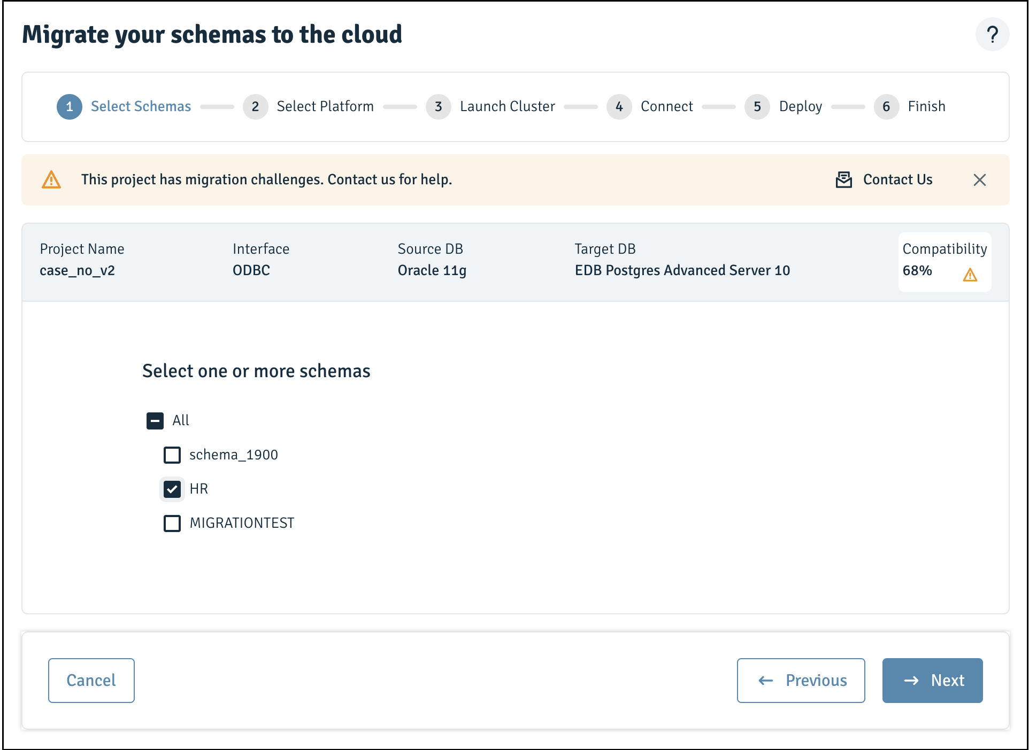The height and width of the screenshot is (750, 1029).
Task: Click the 'Select one or more schemas' heading
Action: pyautogui.click(x=256, y=371)
